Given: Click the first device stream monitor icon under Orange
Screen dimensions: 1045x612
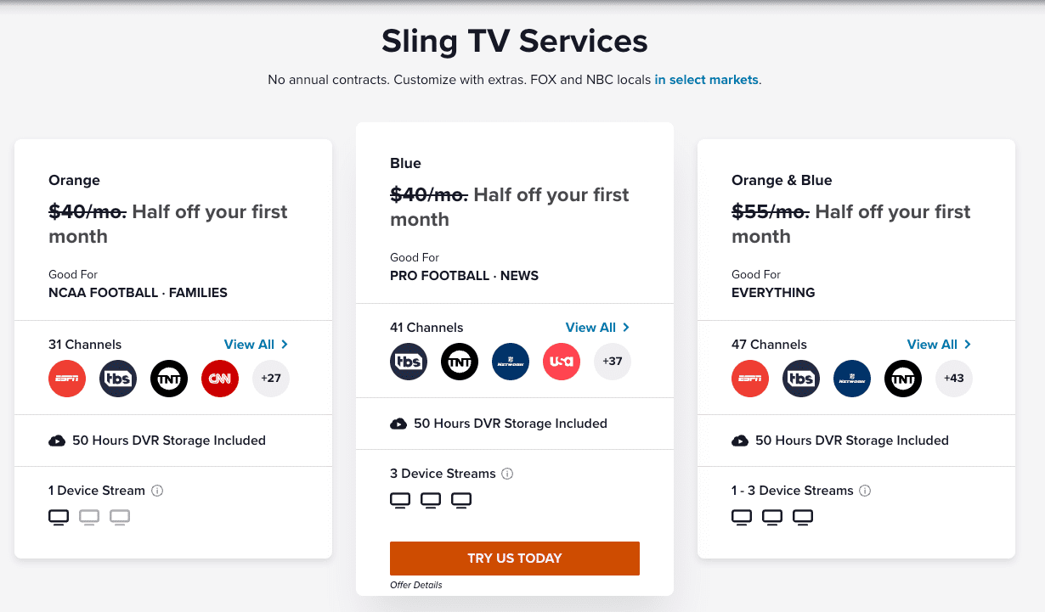Looking at the screenshot, I should [x=58, y=516].
